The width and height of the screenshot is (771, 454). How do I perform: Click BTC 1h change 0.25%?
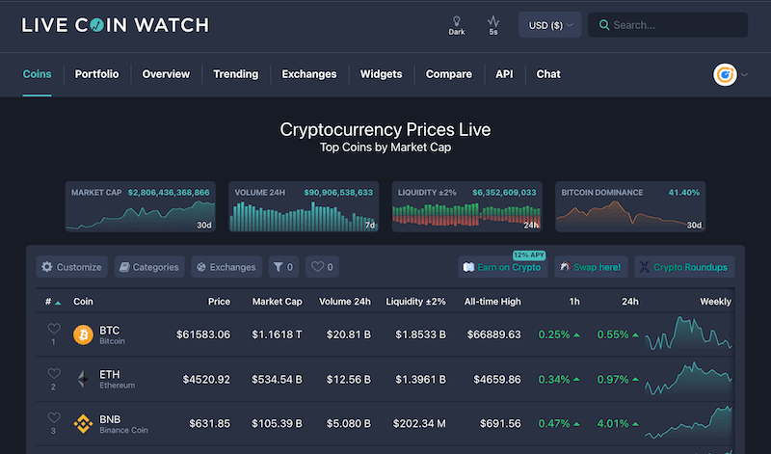point(559,335)
